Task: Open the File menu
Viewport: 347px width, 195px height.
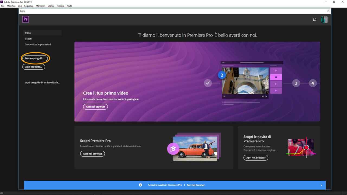Action: coord(3,6)
